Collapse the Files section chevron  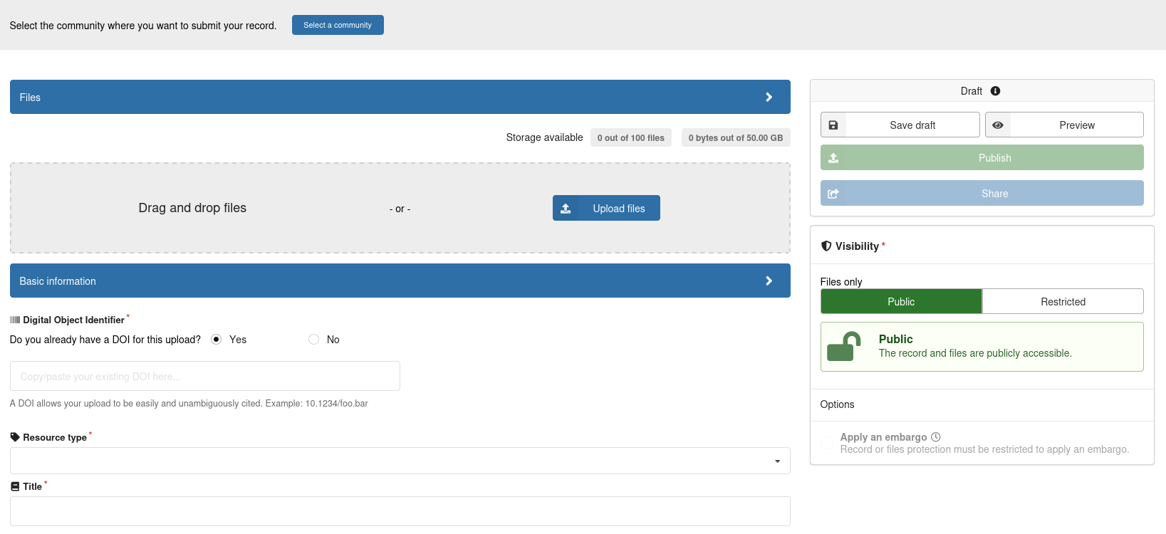769,98
